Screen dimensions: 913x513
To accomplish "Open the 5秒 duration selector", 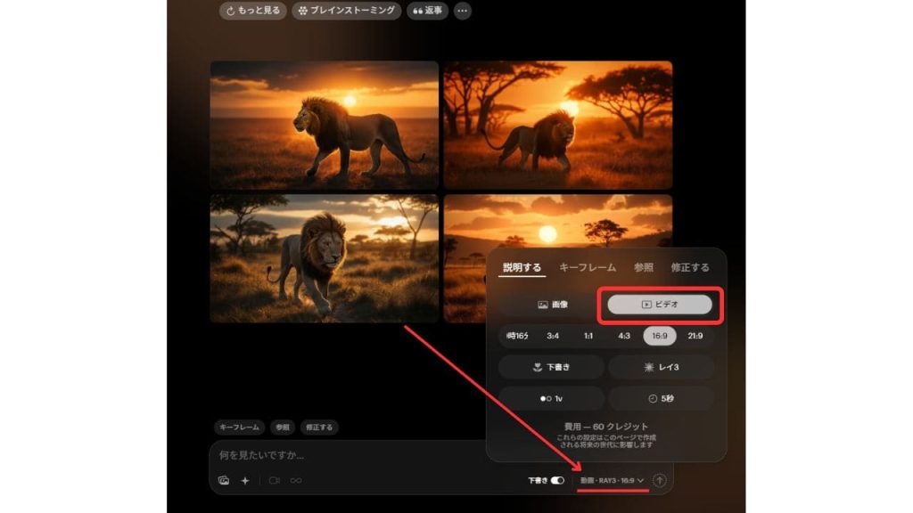I will (x=660, y=398).
